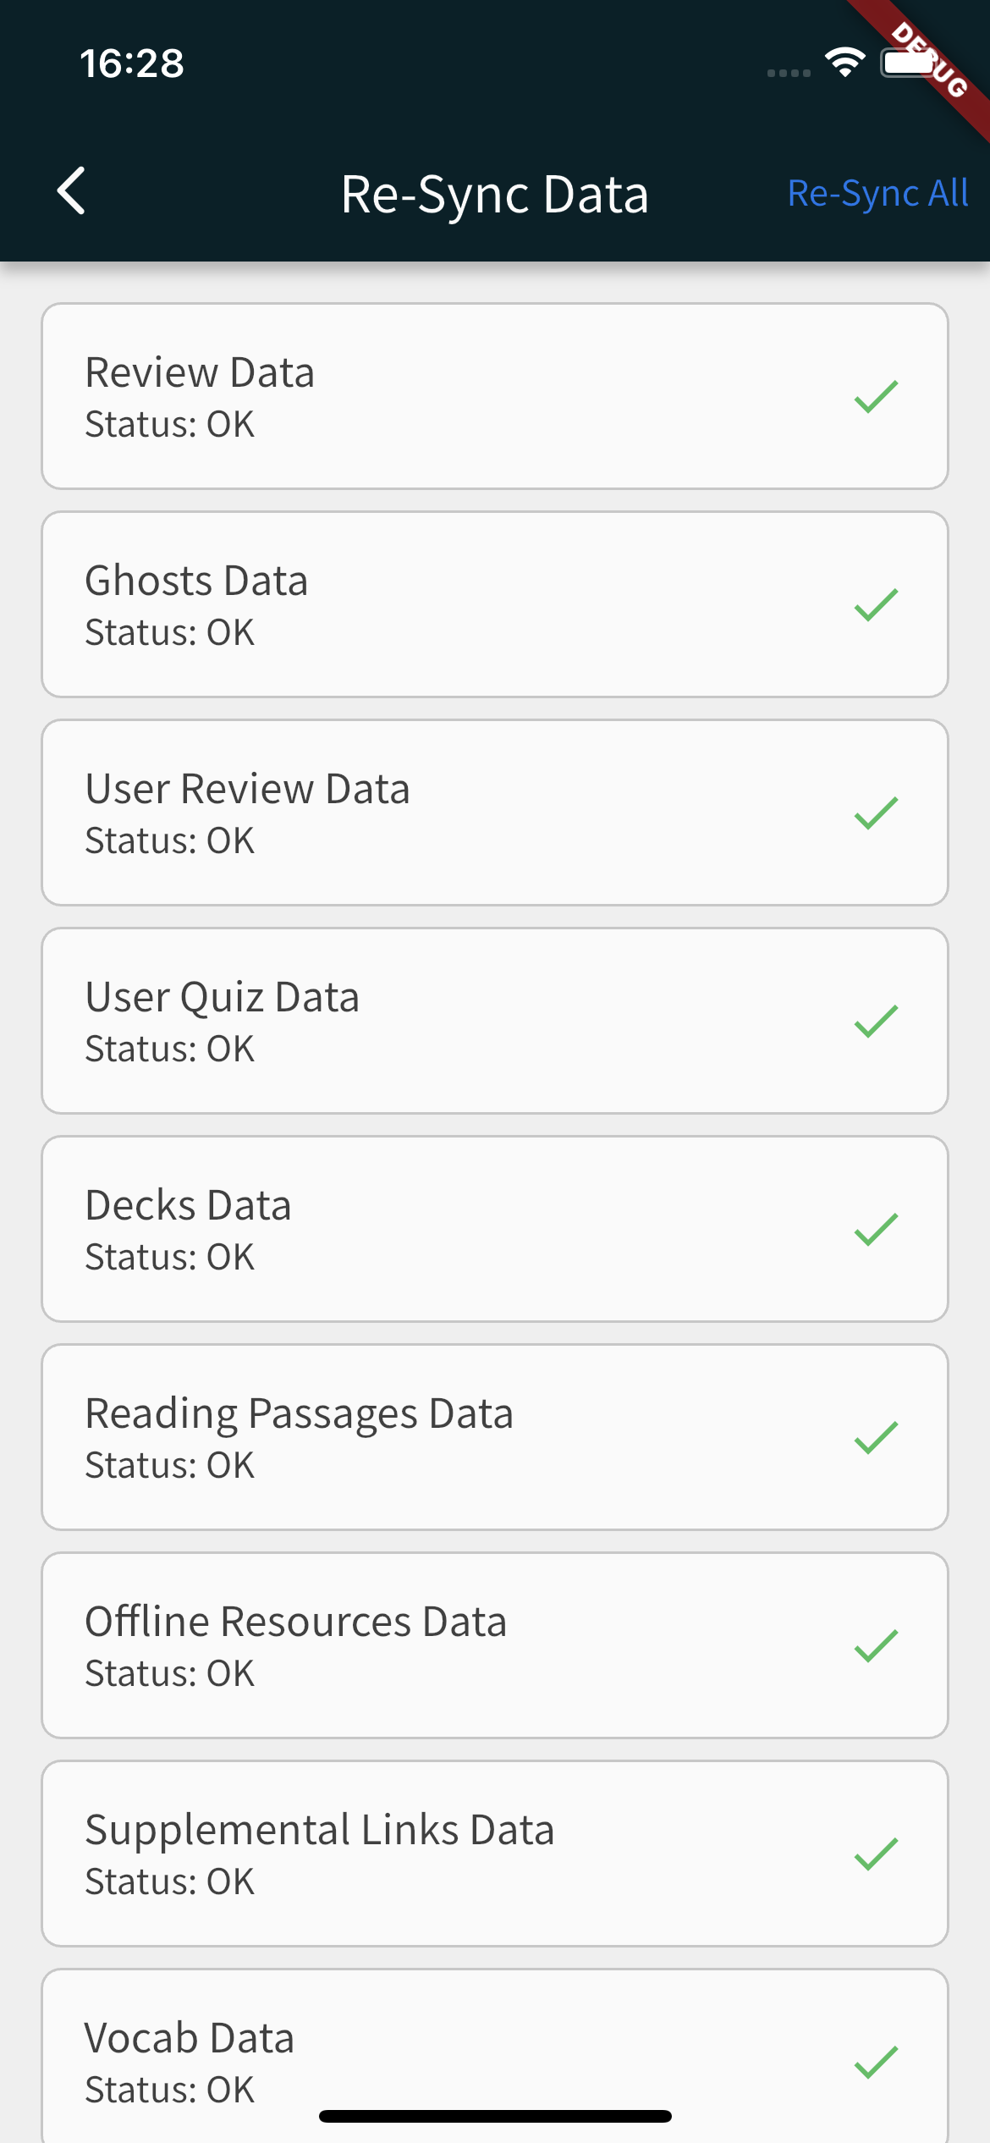Image resolution: width=990 pixels, height=2143 pixels.
Task: Tap the back arrow icon
Action: click(71, 191)
